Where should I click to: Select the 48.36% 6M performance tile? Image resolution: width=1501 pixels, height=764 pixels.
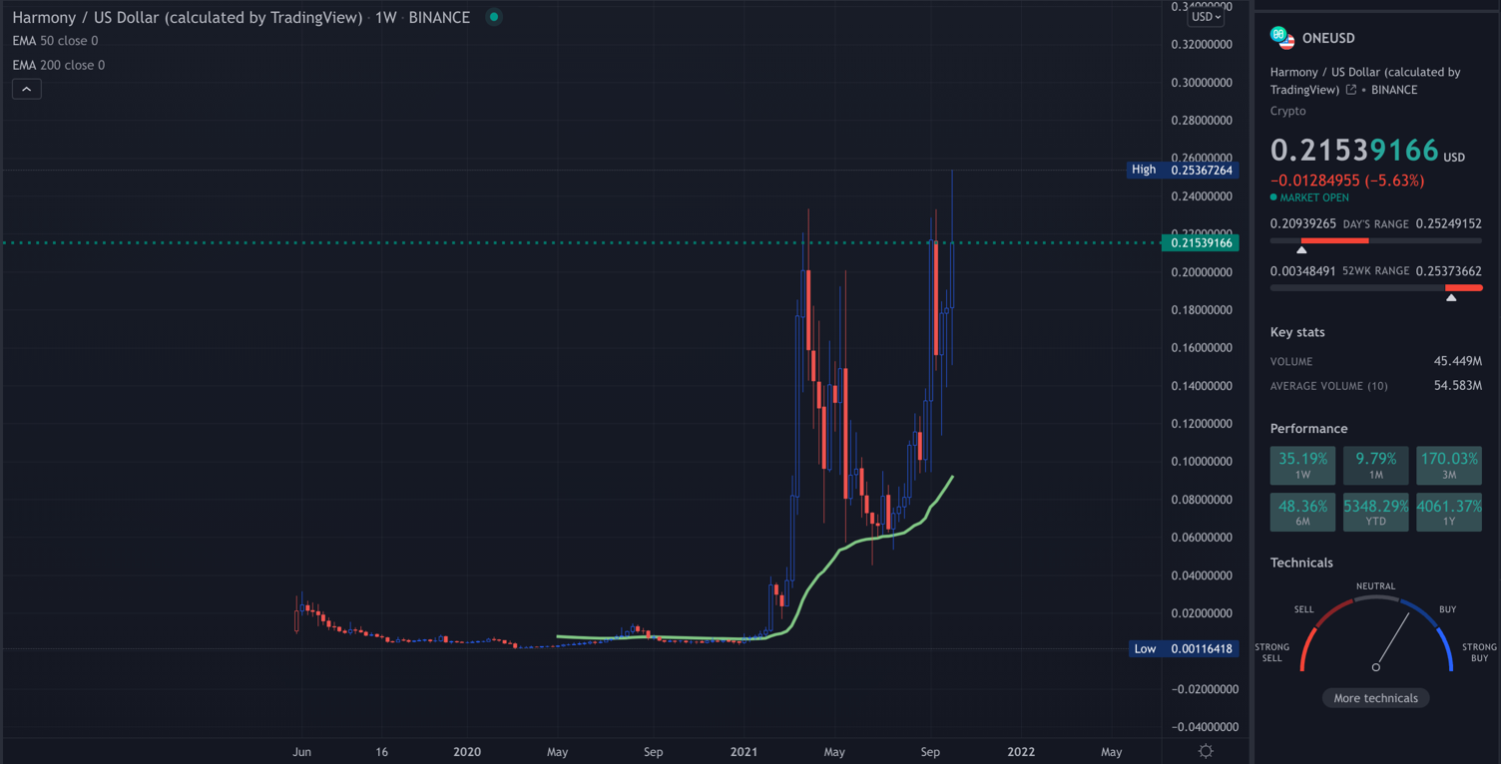click(1302, 512)
